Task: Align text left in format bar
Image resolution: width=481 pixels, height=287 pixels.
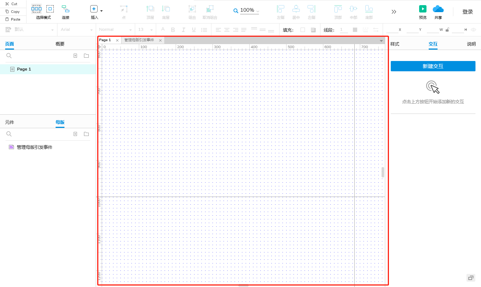Action: [218, 30]
